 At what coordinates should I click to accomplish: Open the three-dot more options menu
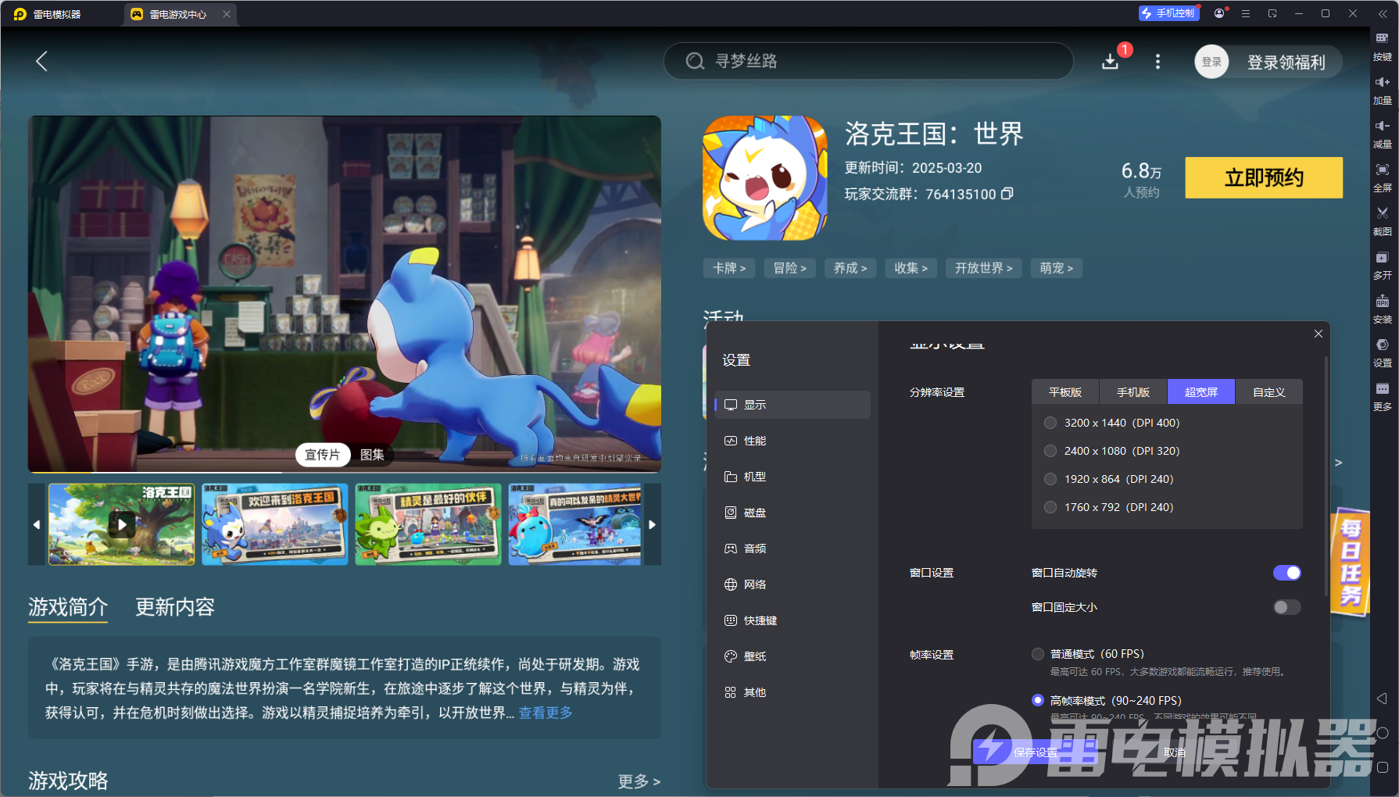(1157, 61)
